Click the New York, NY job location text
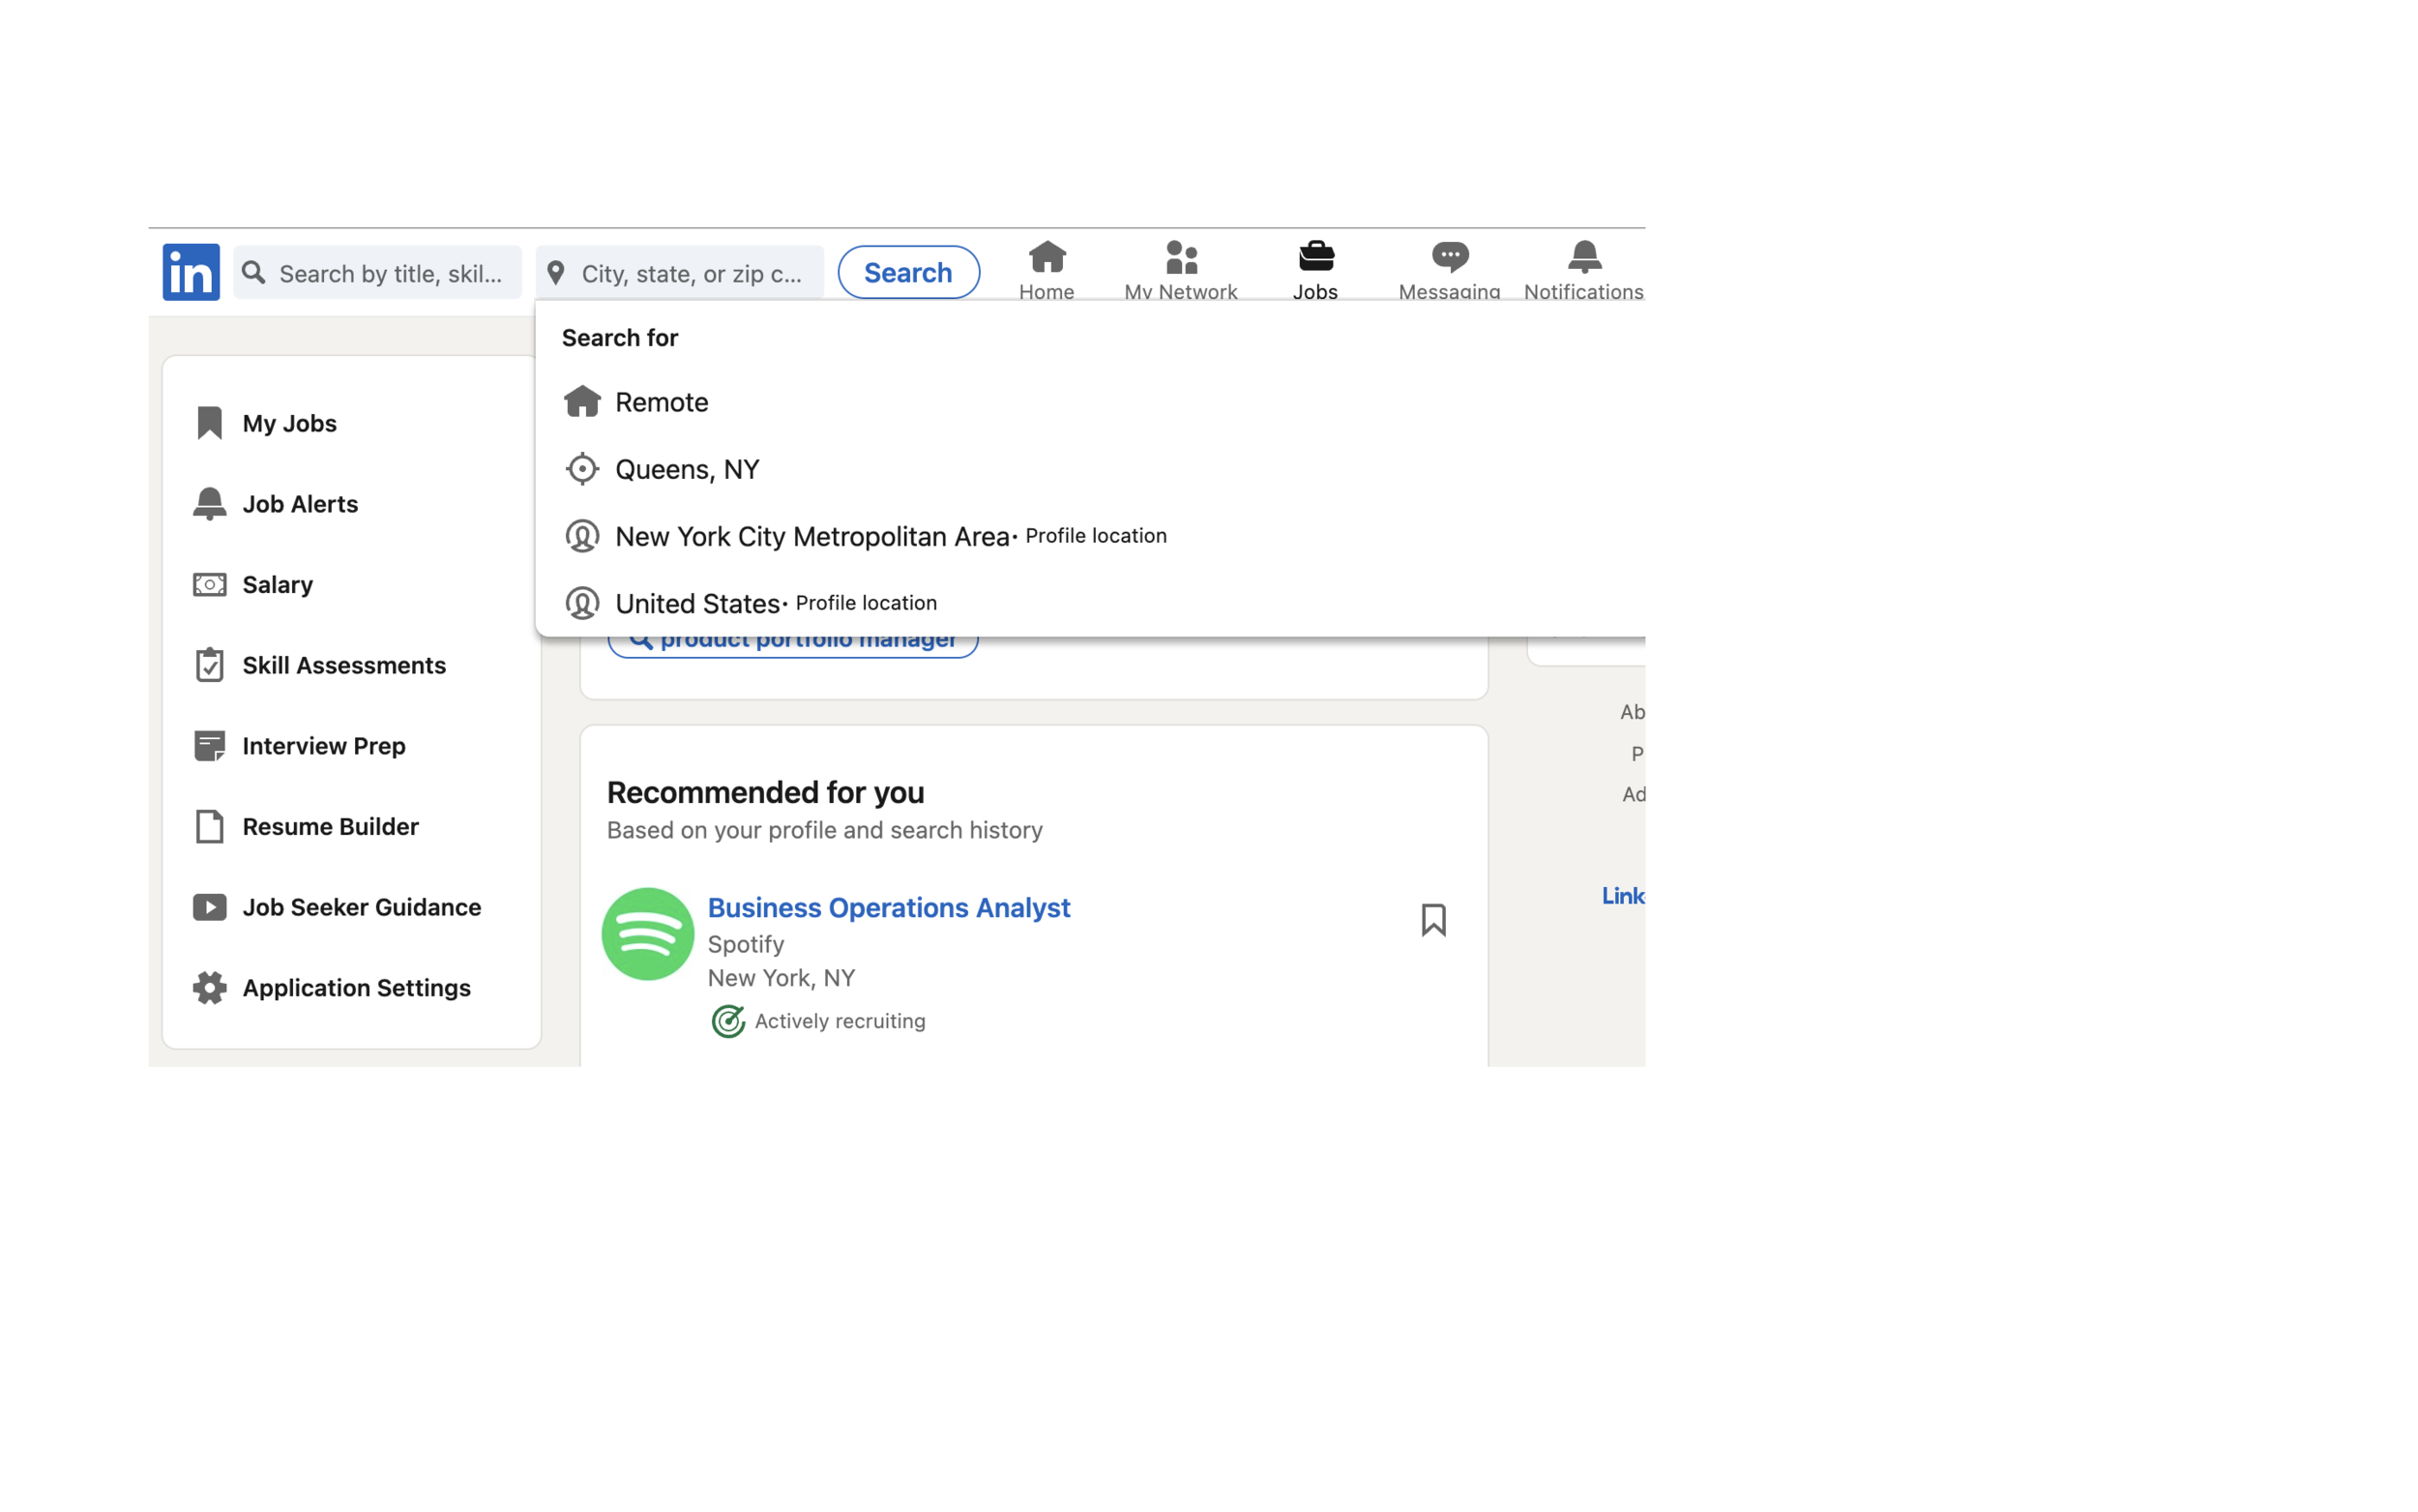This screenshot has width=2418, height=1512. 781,978
